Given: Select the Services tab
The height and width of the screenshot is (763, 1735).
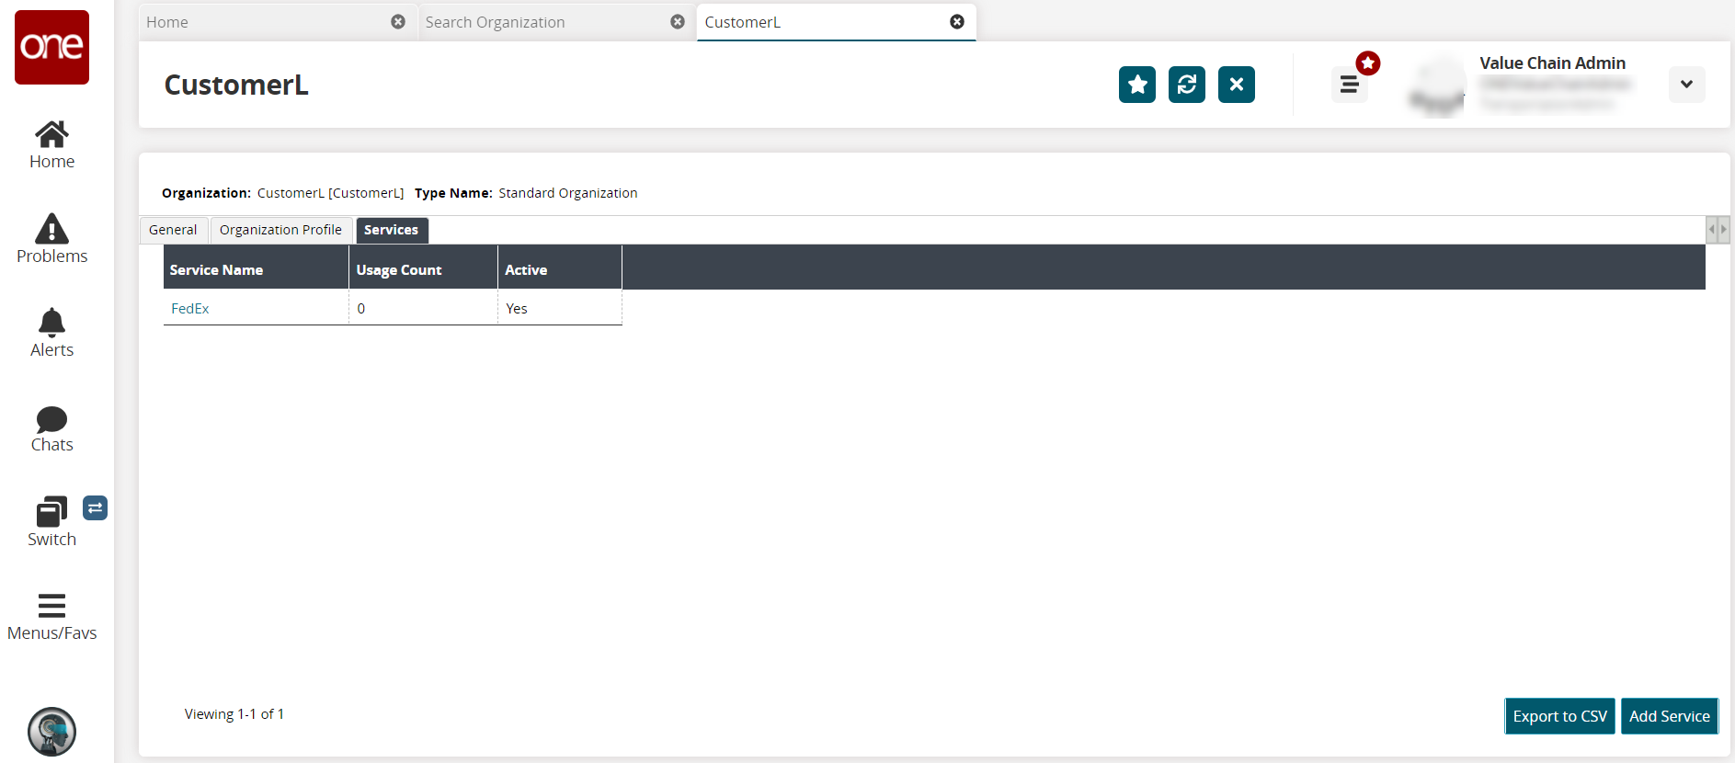Looking at the screenshot, I should (x=391, y=230).
